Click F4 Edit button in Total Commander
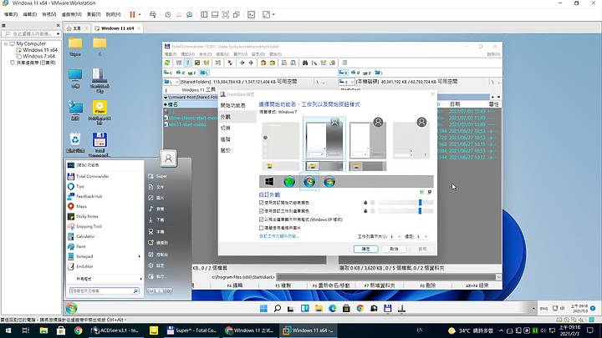602x338 pixels. (x=235, y=285)
